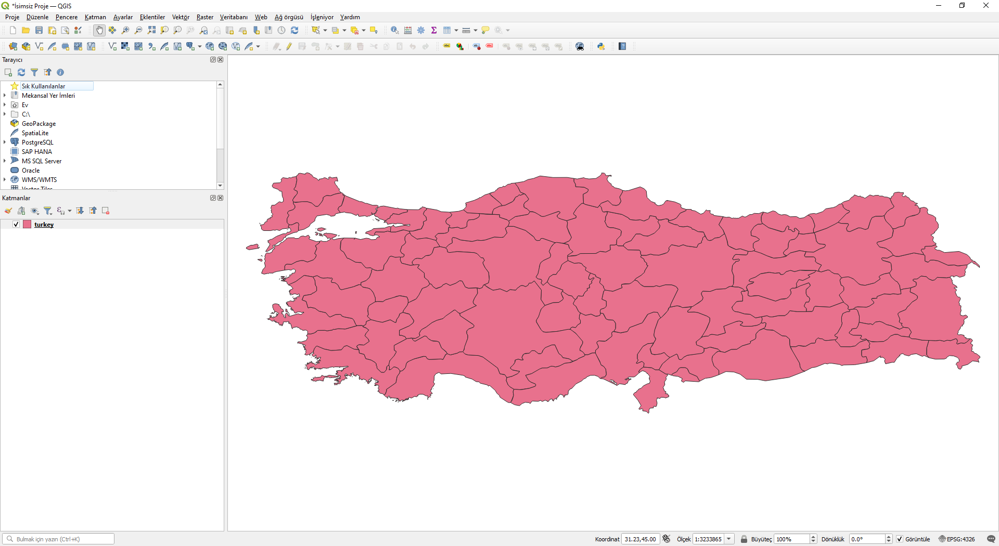
Task: Toggle visibility of the turkey layer
Action: pyautogui.click(x=16, y=224)
